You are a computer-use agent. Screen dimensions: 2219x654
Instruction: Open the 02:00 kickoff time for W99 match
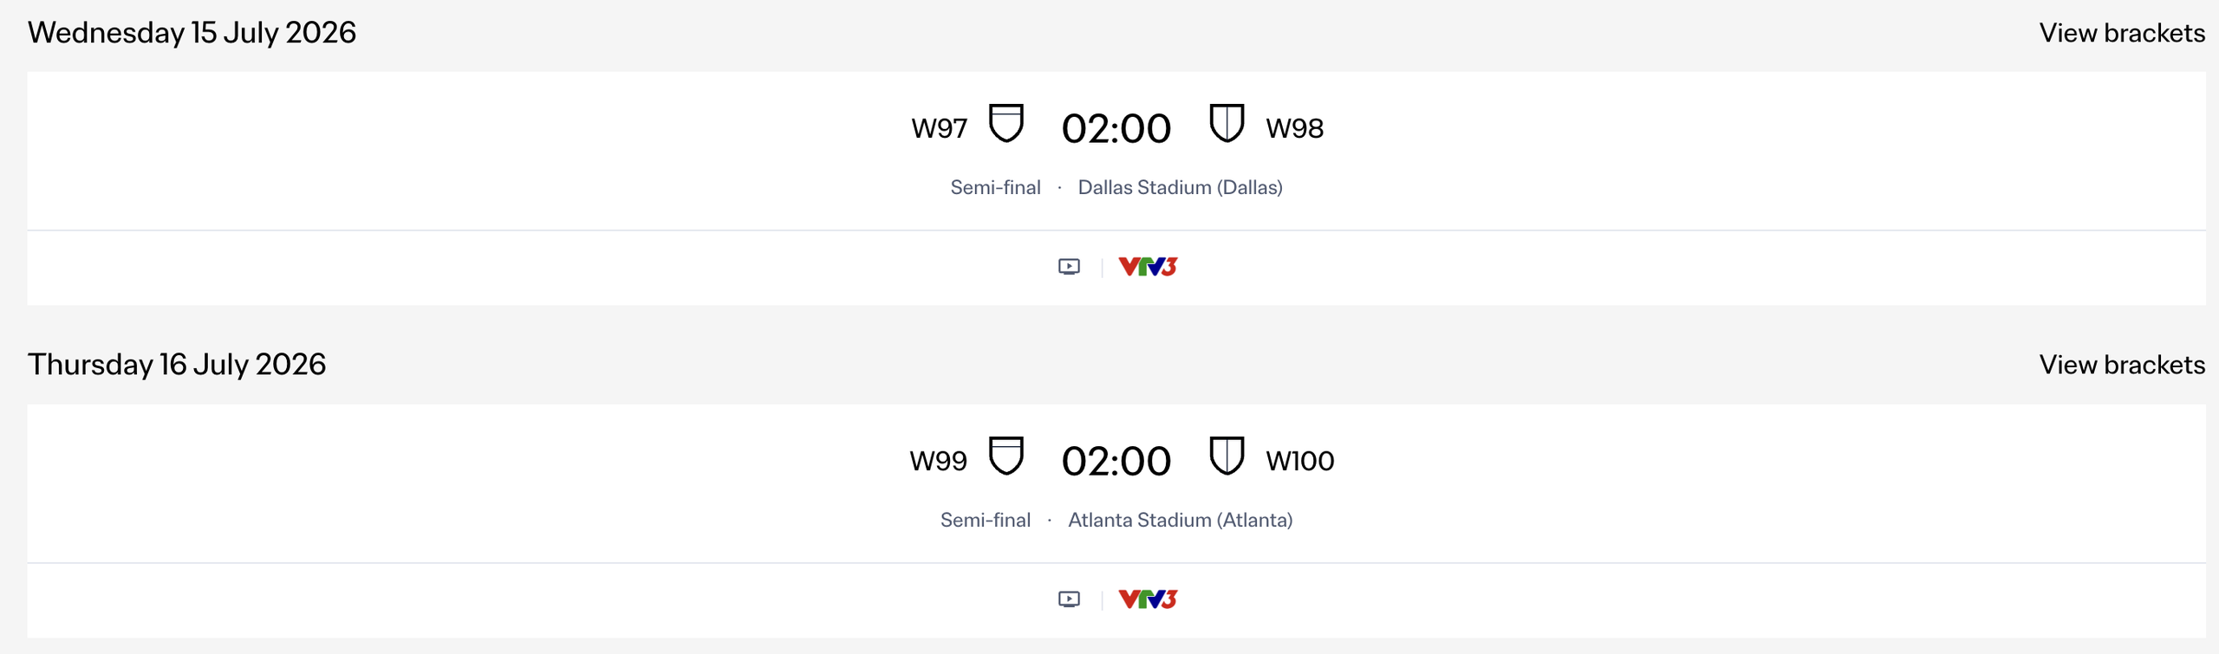click(1116, 462)
